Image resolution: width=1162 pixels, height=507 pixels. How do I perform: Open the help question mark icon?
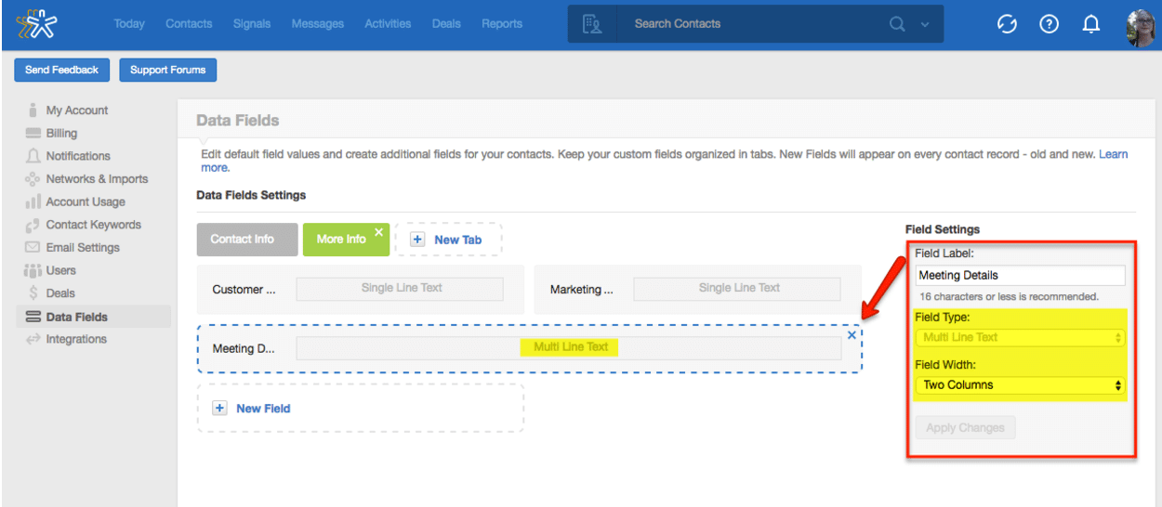[1050, 25]
